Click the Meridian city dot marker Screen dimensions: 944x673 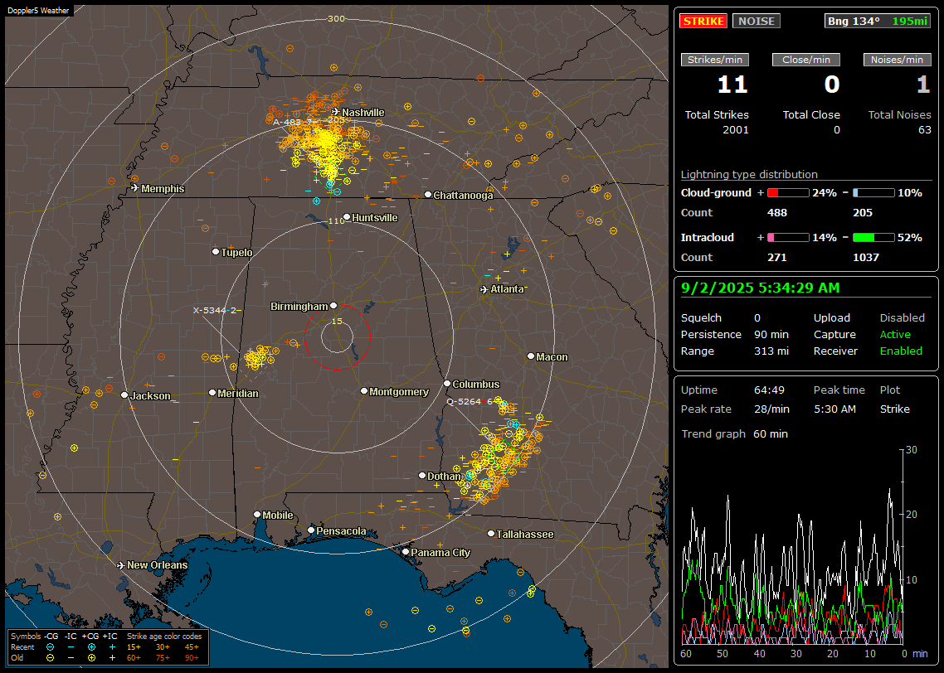coord(212,393)
